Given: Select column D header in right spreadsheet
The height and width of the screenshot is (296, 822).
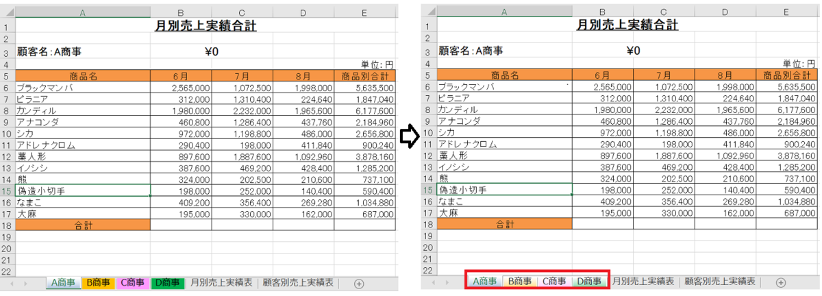Looking at the screenshot, I should (725, 12).
